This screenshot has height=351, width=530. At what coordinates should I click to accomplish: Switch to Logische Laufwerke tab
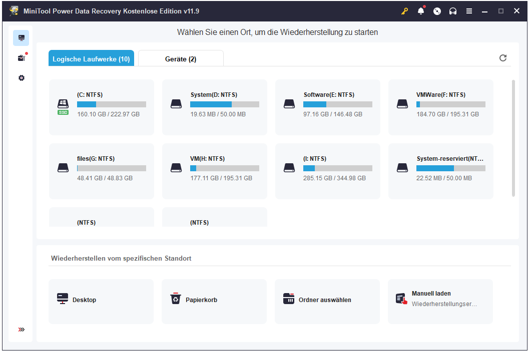coord(91,58)
